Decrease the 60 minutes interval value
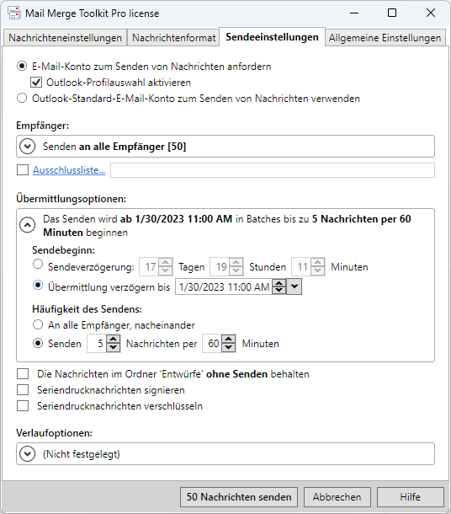The image size is (451, 514). (229, 347)
